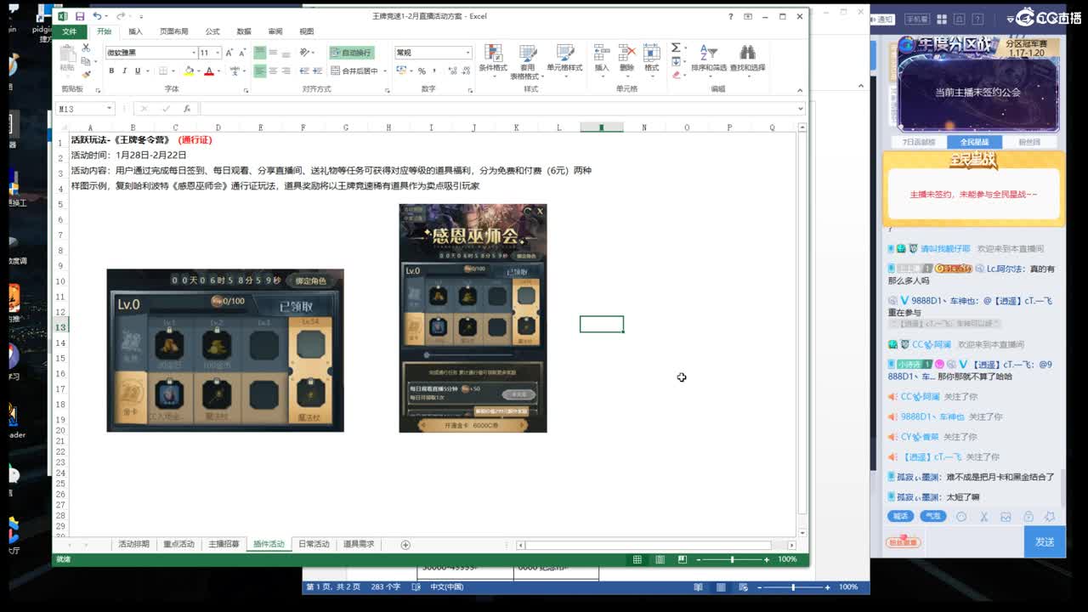1088x612 pixels.
Task: Apply percent style to cell
Action: pyautogui.click(x=422, y=71)
